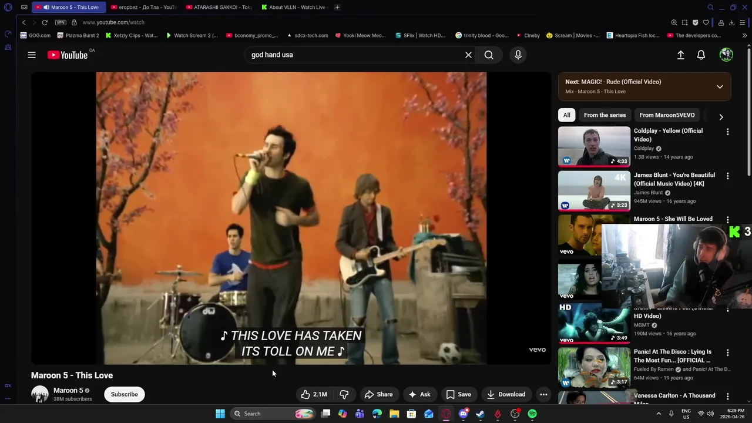This screenshot has width=752, height=423.
Task: Open Panic! At The Disco video thumbnail
Action: click(x=594, y=368)
